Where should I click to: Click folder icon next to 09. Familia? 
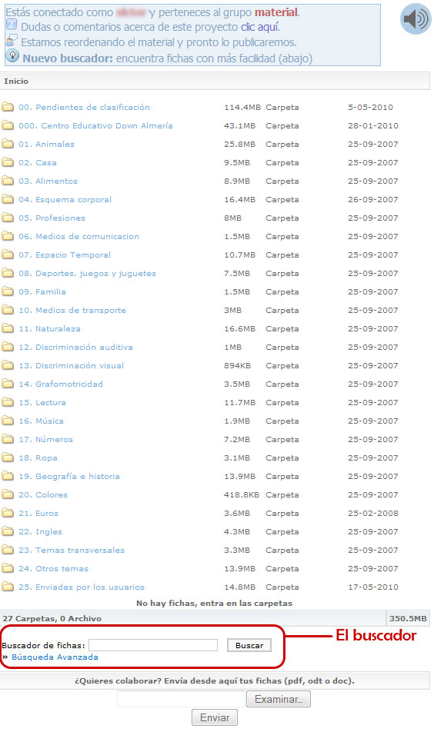click(x=8, y=291)
